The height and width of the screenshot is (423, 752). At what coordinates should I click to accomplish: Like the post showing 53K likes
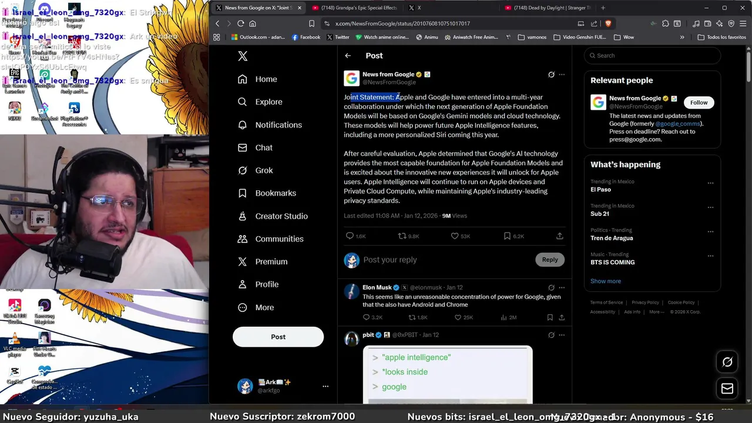454,236
